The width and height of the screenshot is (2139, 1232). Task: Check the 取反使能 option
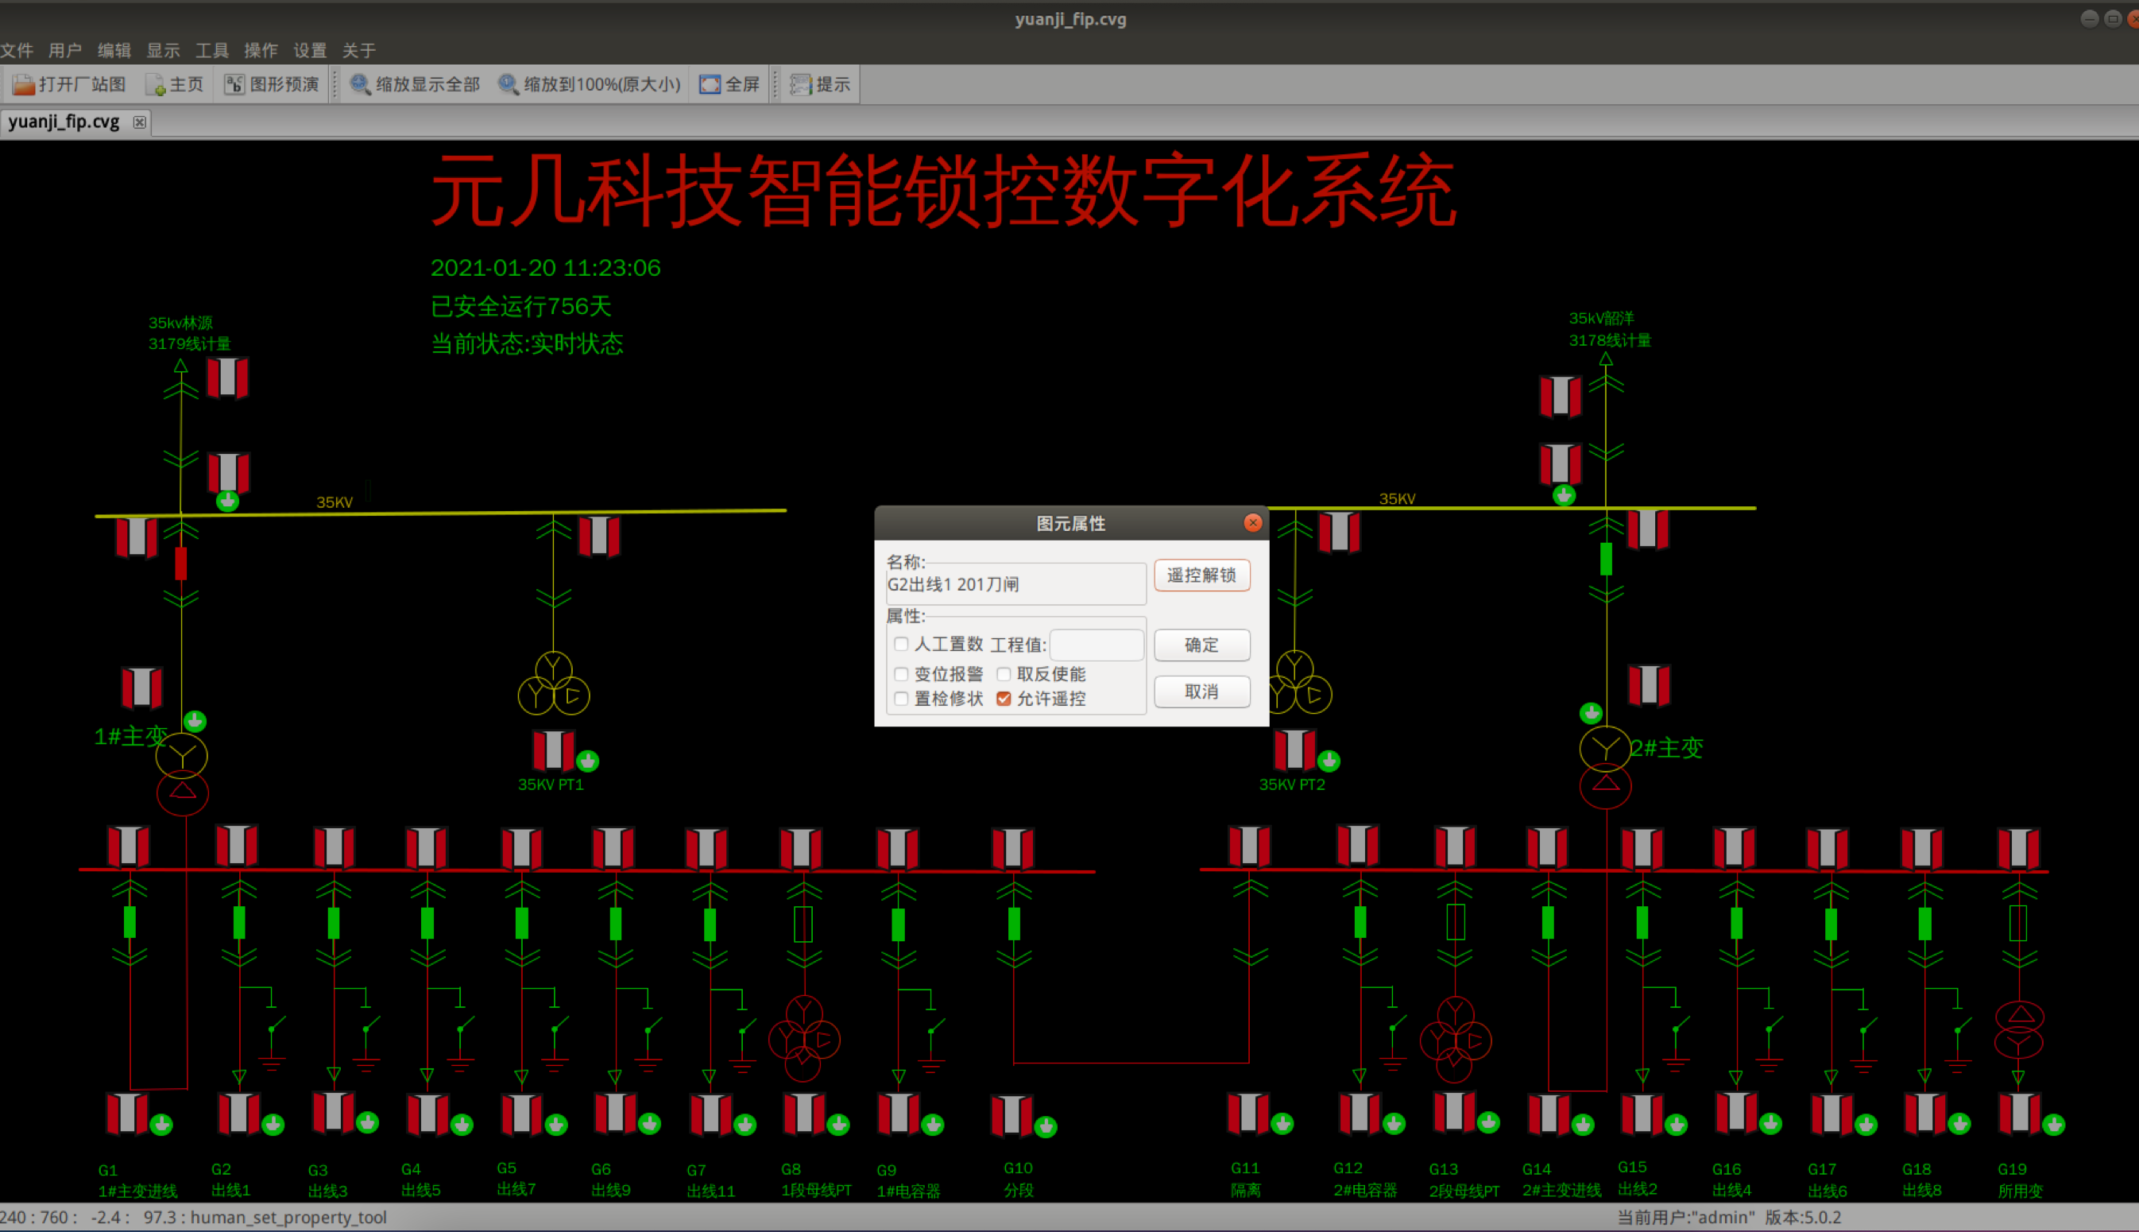pos(1004,673)
